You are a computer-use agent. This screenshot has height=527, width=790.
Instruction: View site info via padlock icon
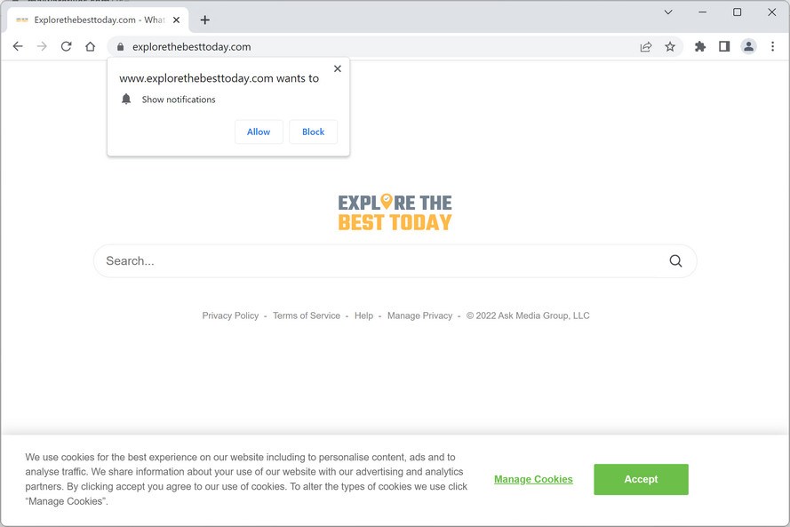coord(120,47)
